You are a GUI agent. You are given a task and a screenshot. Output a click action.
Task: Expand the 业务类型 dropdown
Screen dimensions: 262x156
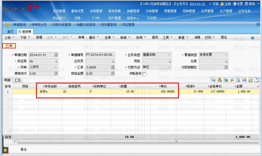point(169,55)
